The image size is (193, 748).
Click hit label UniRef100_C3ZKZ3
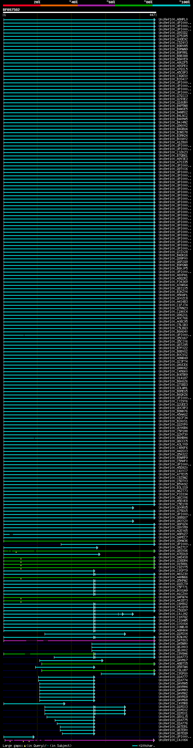173,152
